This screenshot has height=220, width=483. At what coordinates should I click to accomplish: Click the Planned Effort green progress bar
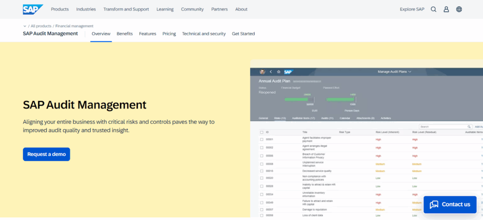point(340,100)
